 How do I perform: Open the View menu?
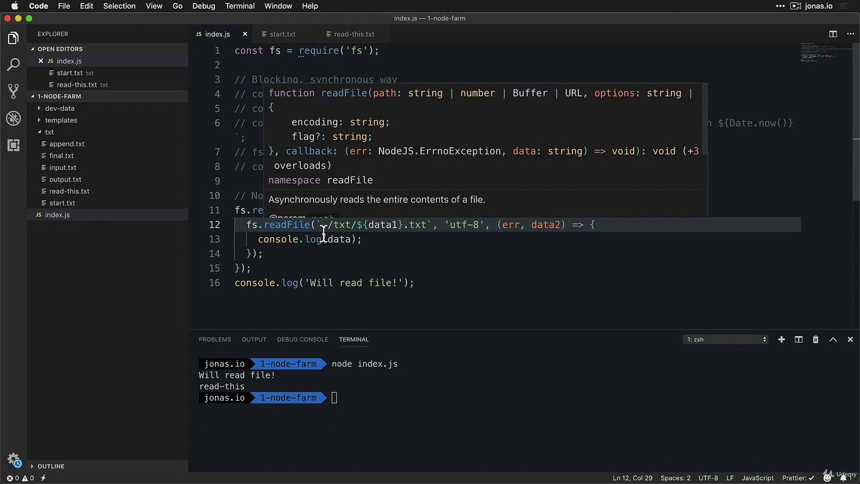point(154,6)
